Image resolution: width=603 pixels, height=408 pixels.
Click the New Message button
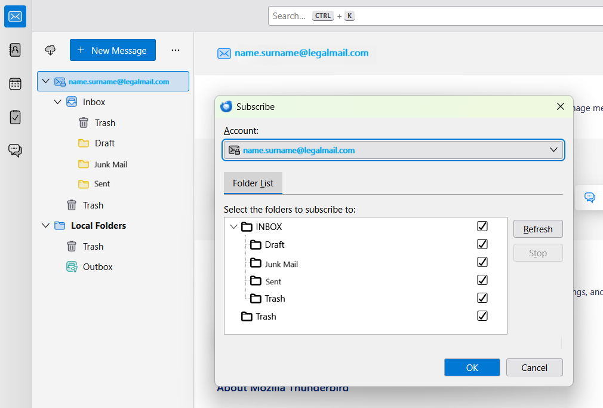[112, 50]
